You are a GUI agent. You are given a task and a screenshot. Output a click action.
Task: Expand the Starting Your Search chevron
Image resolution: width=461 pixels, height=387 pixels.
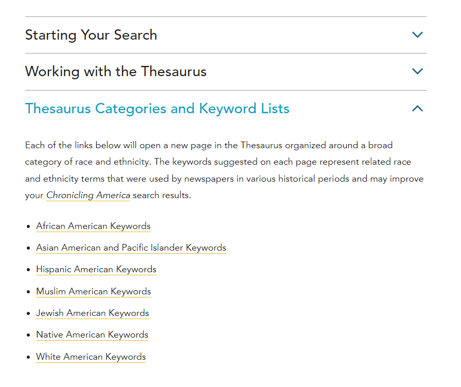[x=417, y=35]
